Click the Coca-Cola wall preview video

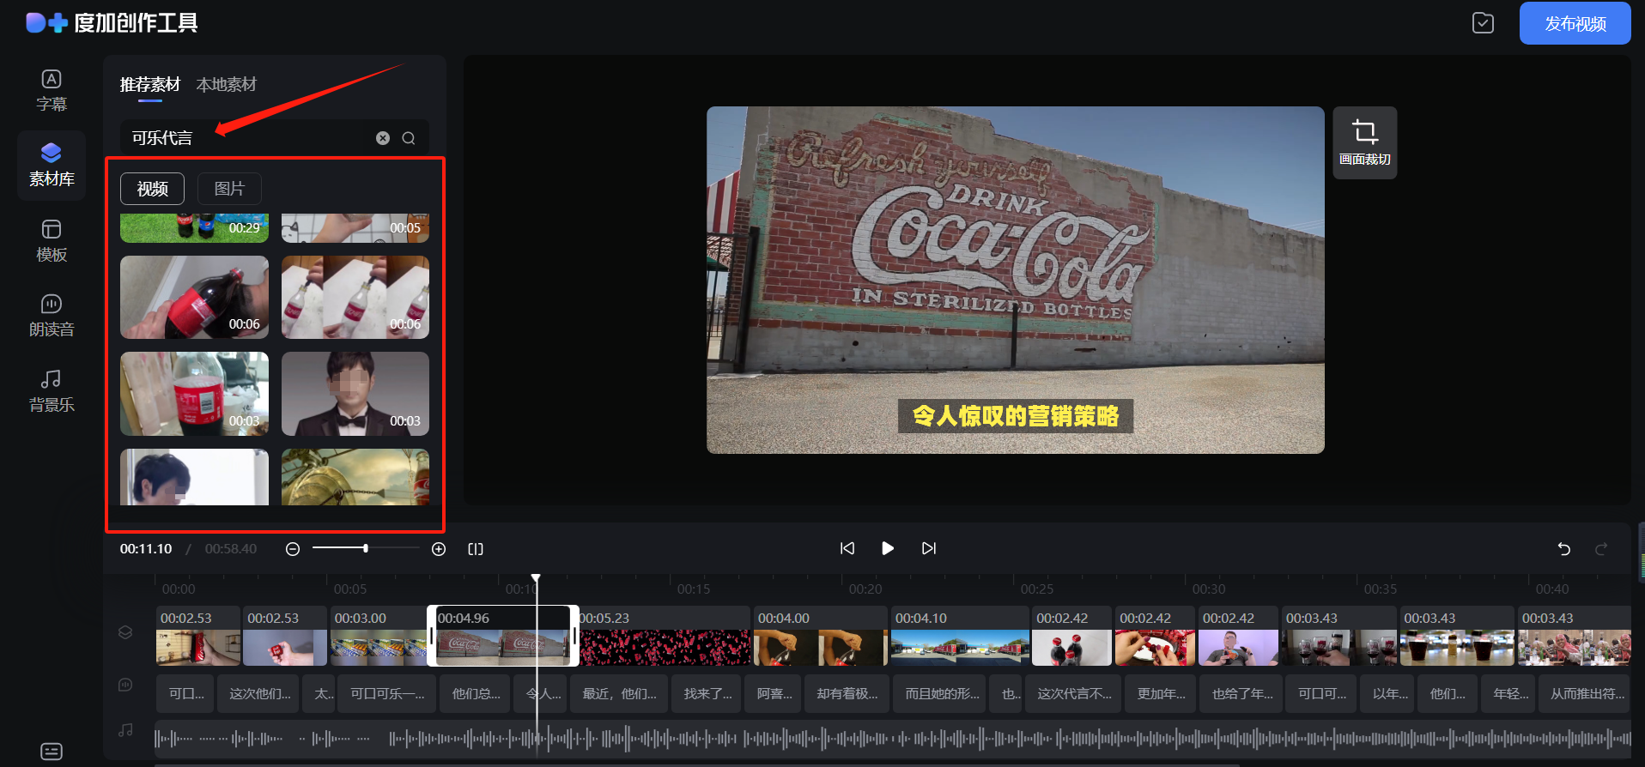[1015, 280]
